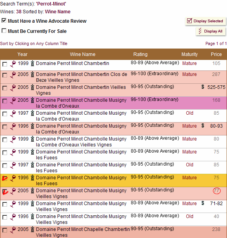Click wine glass icon for Chambertin Vieilles Vignes
Image resolution: width=227 pixels, height=238 pixels.
13,88
